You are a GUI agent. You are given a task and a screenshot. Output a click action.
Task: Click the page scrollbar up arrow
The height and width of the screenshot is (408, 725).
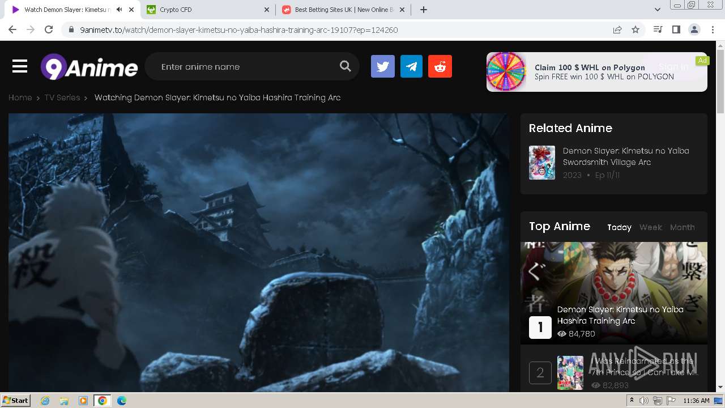(x=720, y=45)
